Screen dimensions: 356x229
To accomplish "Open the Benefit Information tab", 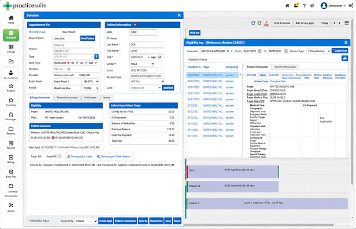I will tap(285, 67).
